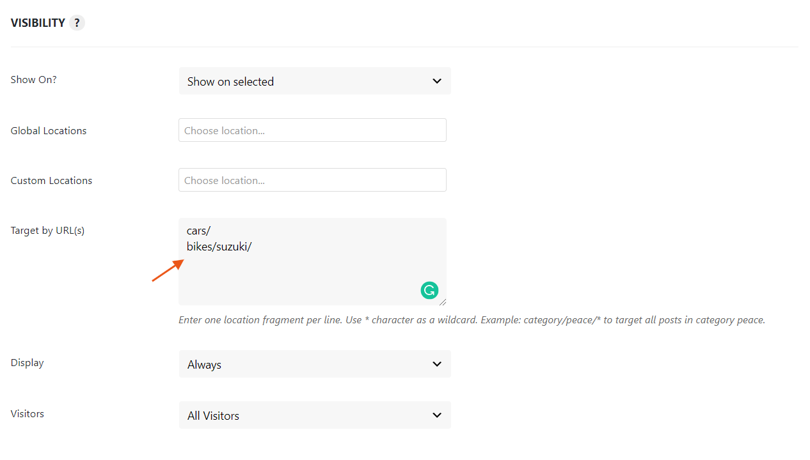The image size is (810, 460).
Task: Click the Global Locations label text
Action: point(48,130)
